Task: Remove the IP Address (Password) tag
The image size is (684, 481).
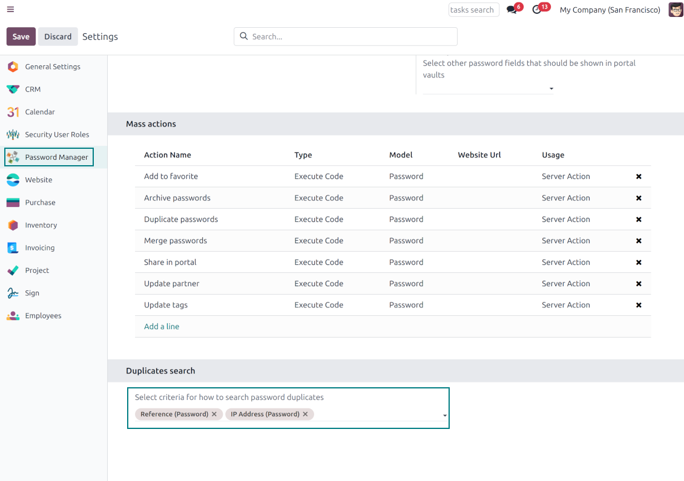Action: coord(305,414)
